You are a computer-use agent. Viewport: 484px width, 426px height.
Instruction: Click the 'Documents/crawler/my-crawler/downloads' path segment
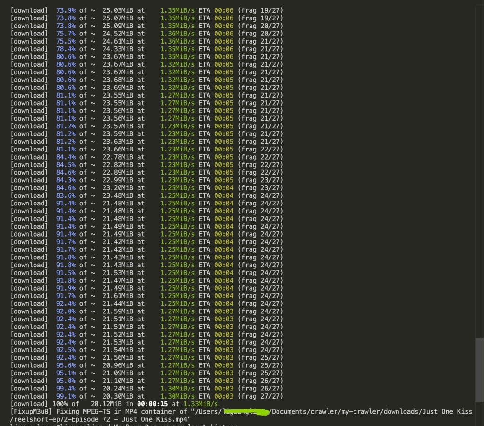coord(345,412)
